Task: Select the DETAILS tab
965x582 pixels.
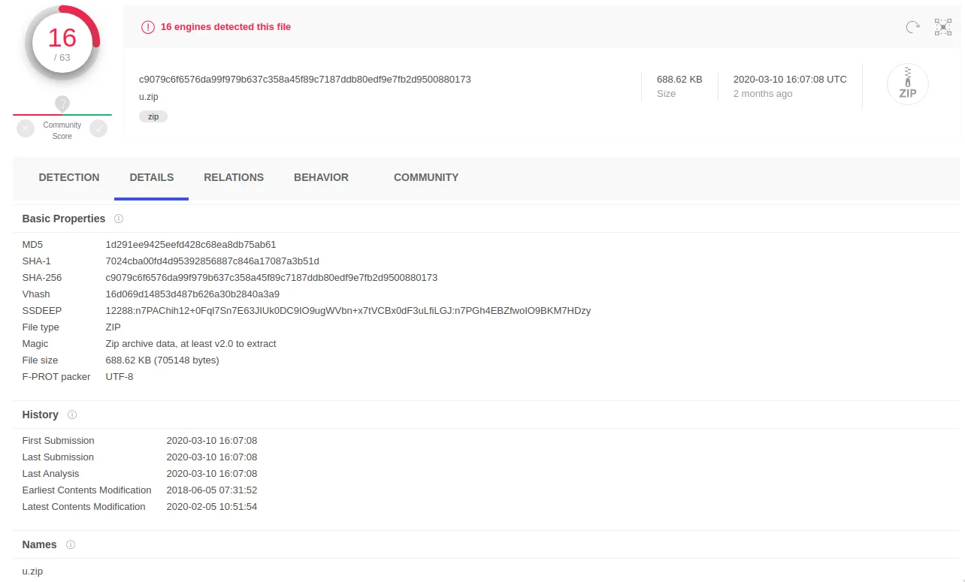Action: point(152,178)
